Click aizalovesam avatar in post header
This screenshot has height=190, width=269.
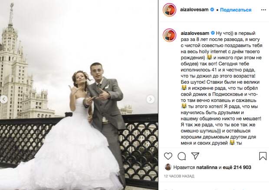click(170, 10)
